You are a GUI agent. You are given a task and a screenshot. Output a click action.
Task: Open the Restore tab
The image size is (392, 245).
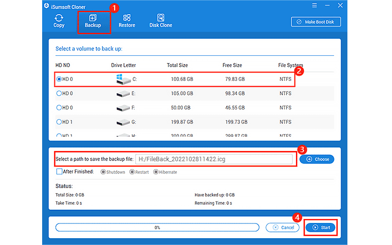point(127,21)
